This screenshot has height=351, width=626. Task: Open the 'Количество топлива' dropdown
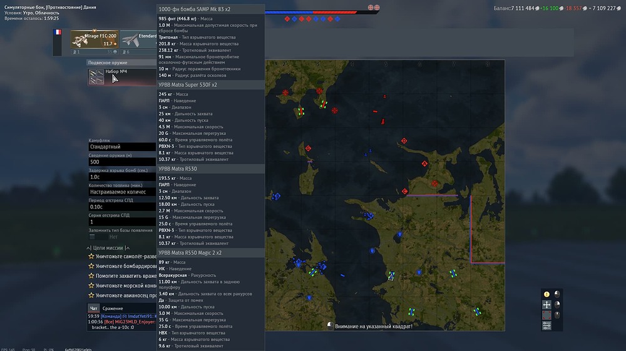click(x=122, y=192)
